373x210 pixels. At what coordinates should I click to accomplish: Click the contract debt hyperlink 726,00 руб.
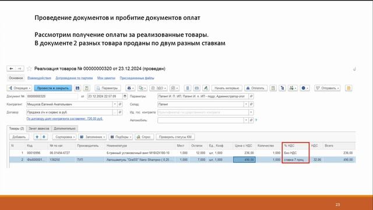pos(65,118)
